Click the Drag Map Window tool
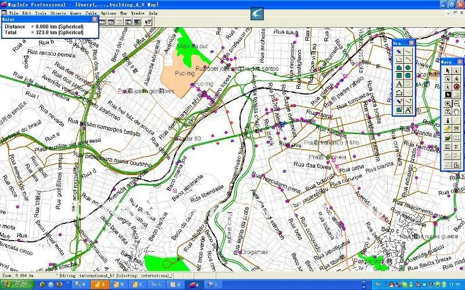The image size is (465, 290). pyautogui.click(x=456, y=129)
